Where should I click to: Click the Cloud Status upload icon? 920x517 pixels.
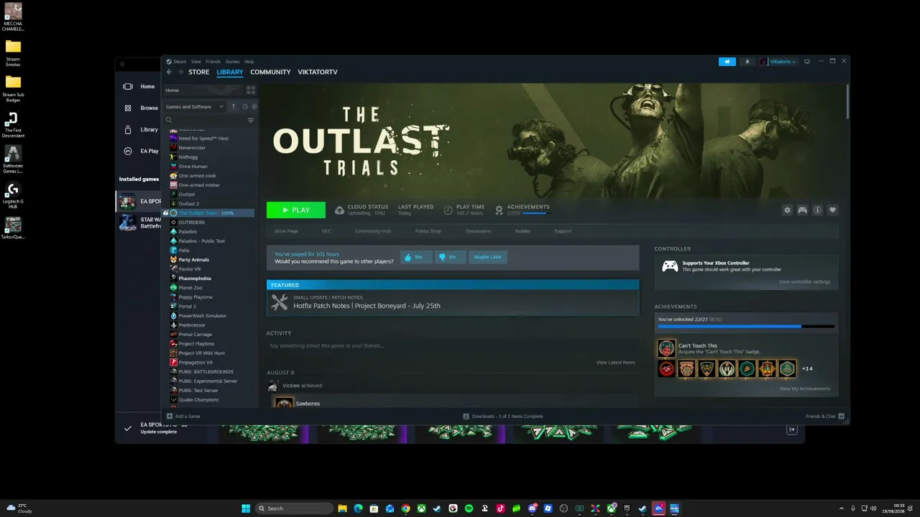(x=339, y=210)
